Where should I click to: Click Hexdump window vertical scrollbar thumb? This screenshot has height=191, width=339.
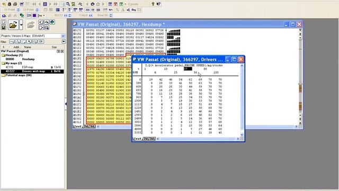[300, 84]
